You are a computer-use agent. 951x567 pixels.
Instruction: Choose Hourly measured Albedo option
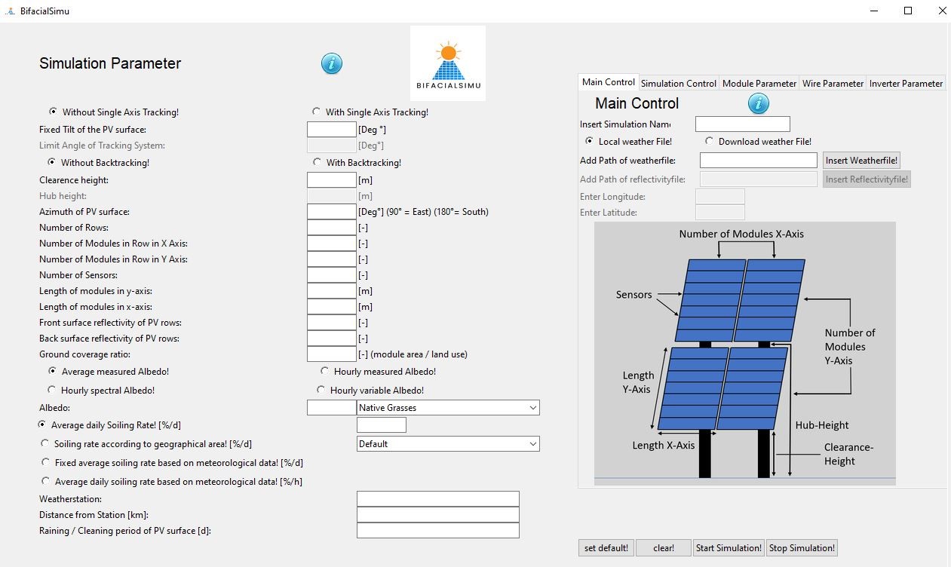click(x=325, y=371)
